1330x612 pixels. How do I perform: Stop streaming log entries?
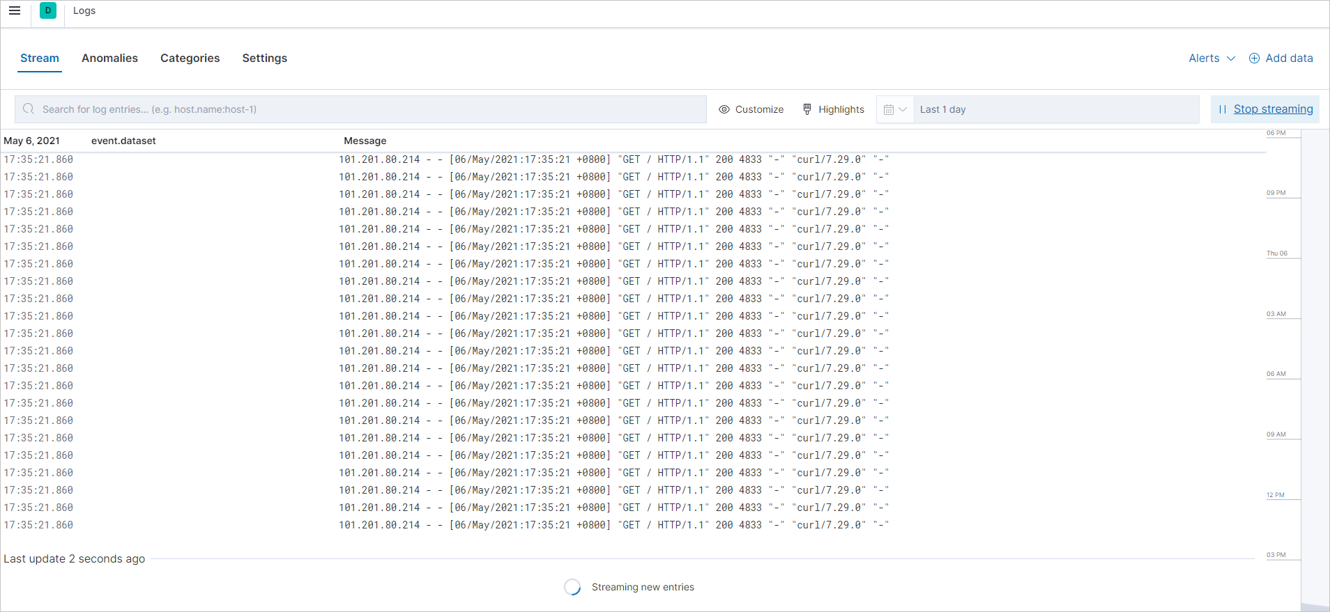(x=1265, y=109)
